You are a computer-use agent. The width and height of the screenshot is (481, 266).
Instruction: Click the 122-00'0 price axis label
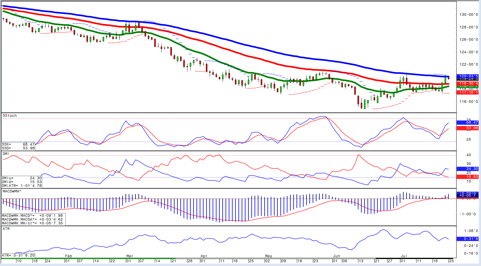(469, 64)
